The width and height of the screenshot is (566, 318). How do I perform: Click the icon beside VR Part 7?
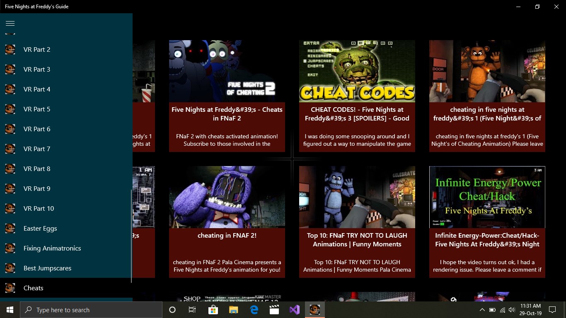pos(10,149)
